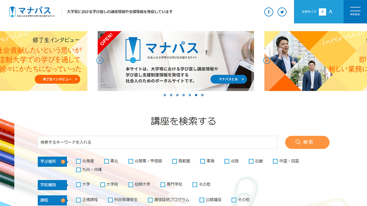Check the 首都圏 checkbox
The height and width of the screenshot is (206, 367).
tap(174, 161)
